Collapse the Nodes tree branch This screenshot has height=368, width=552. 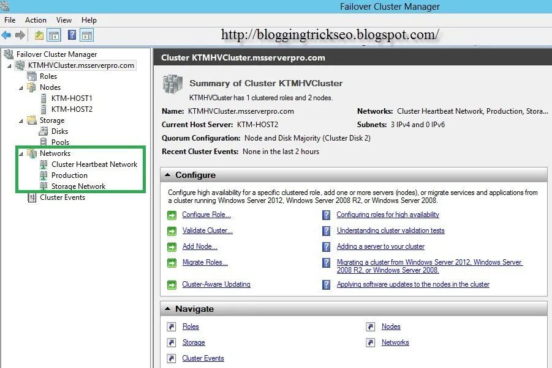[21, 88]
